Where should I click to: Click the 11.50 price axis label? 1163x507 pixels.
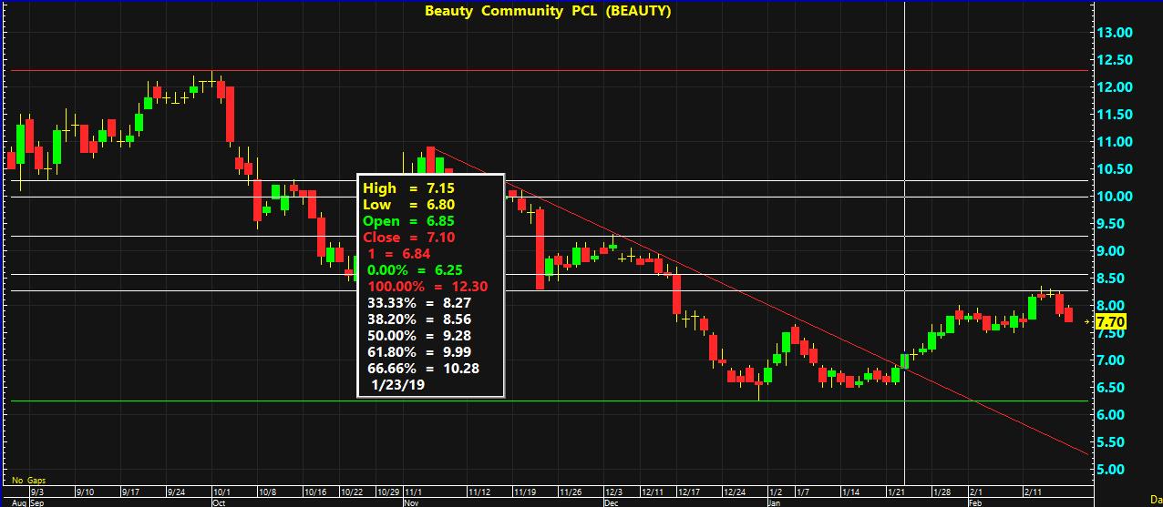pos(1116,115)
